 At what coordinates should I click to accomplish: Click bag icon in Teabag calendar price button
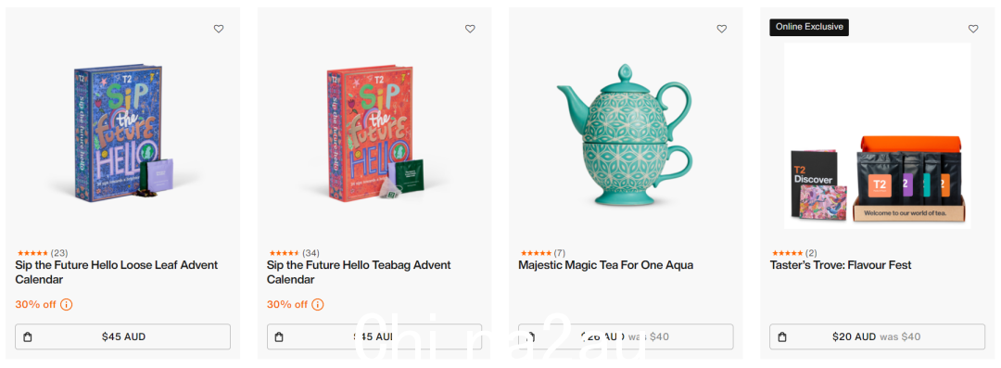click(279, 336)
